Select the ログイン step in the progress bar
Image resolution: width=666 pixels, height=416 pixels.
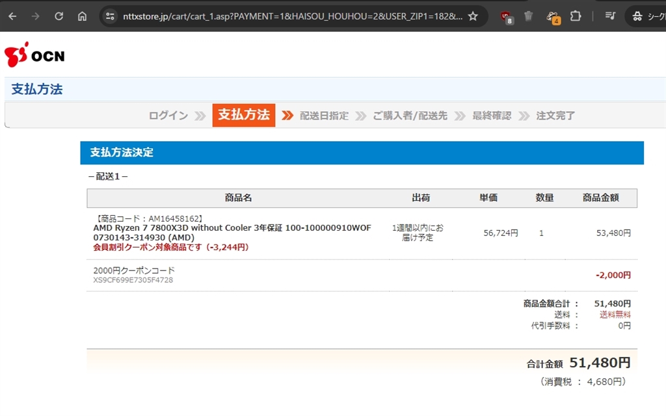point(168,116)
